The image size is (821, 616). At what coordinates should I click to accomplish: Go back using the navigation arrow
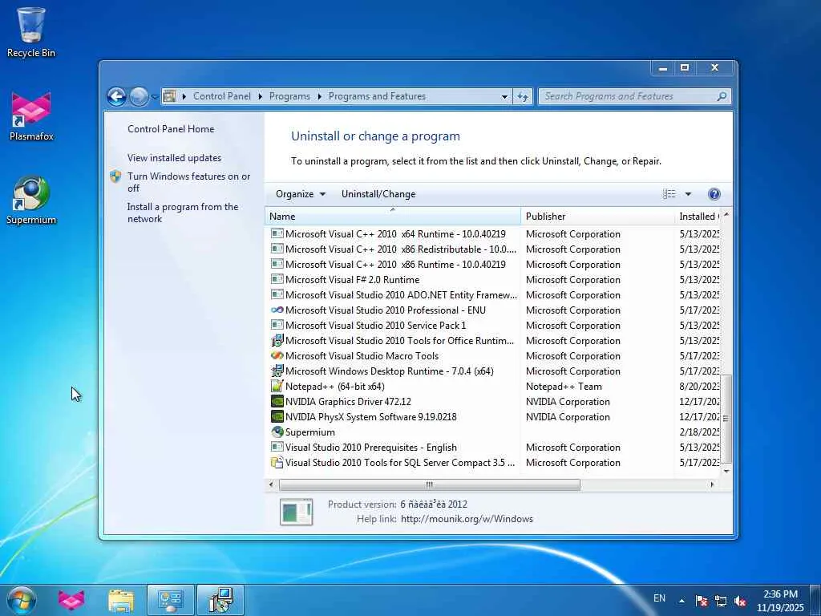coord(117,96)
